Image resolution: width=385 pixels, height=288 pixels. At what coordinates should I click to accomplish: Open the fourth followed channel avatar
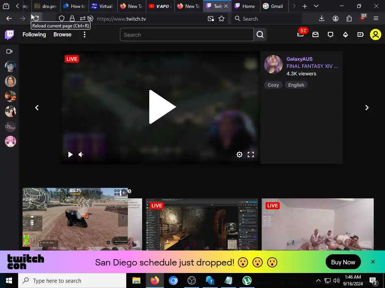[x=10, y=111]
